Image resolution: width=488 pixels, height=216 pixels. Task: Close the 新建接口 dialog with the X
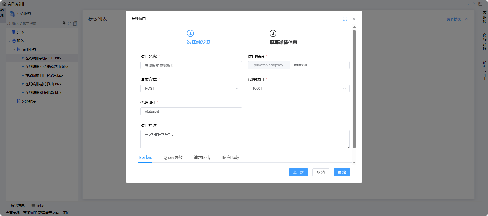[354, 19]
